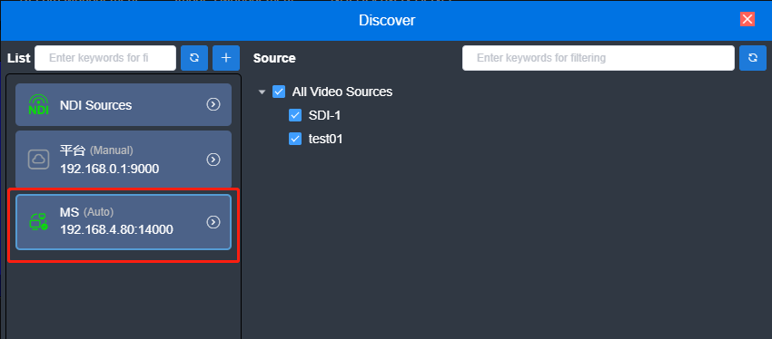This screenshot has width=772, height=339.
Task: Refresh the Source panel
Action: tap(753, 58)
